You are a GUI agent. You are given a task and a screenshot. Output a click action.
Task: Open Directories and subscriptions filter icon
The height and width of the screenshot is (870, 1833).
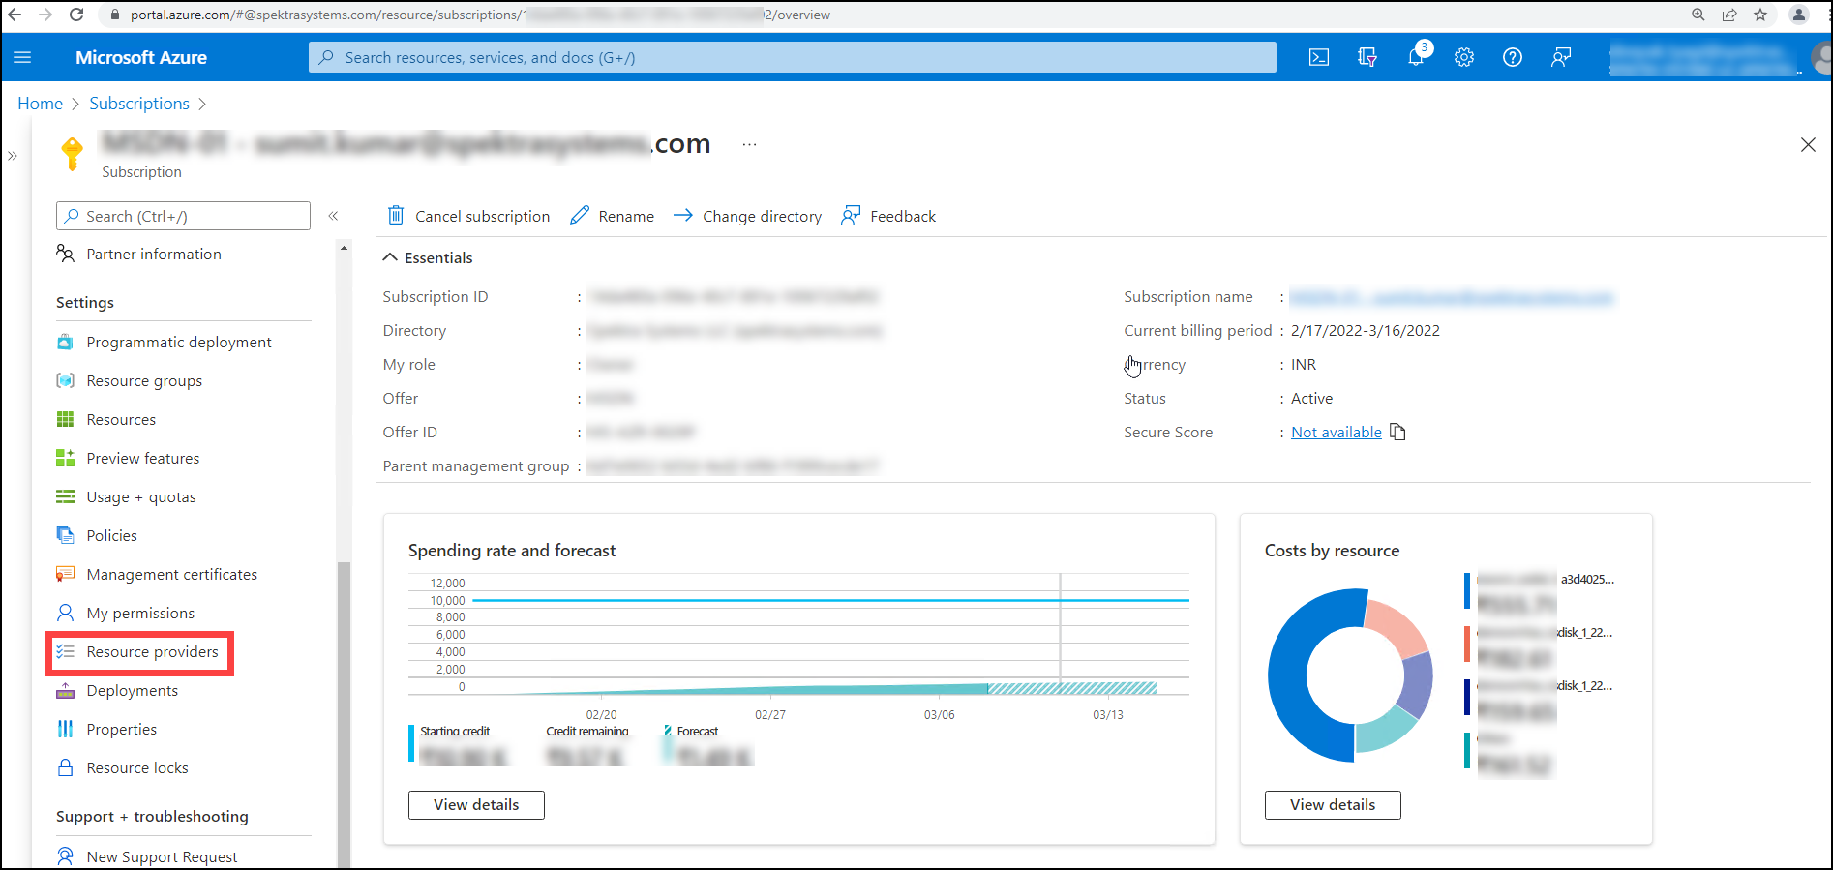[1367, 58]
